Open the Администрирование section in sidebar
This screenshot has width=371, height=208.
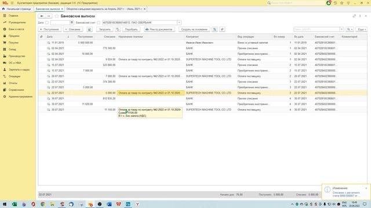[x=20, y=96]
